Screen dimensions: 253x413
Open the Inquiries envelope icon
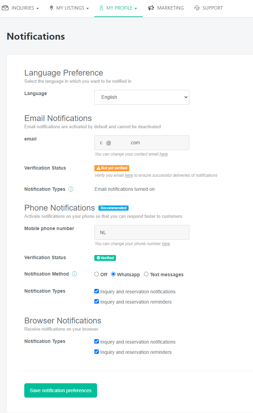point(5,8)
